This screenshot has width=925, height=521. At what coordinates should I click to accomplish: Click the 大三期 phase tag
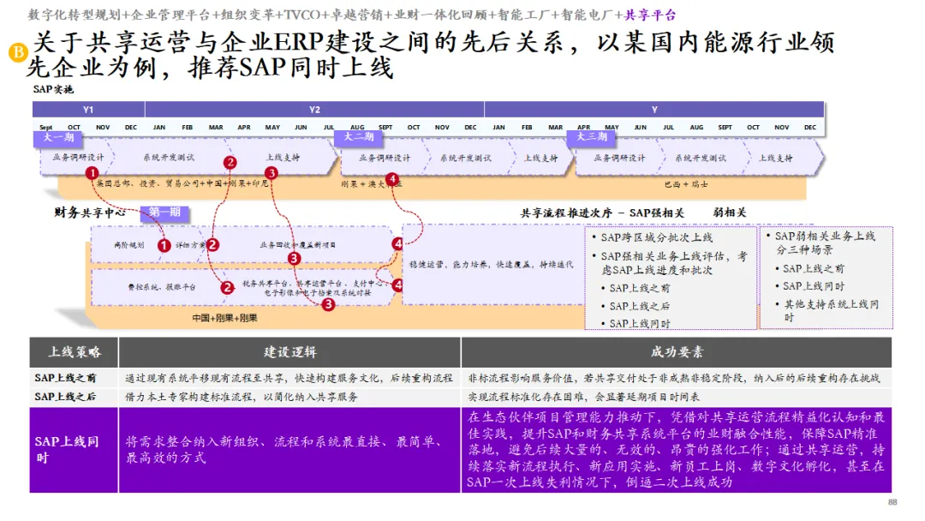tap(591, 137)
